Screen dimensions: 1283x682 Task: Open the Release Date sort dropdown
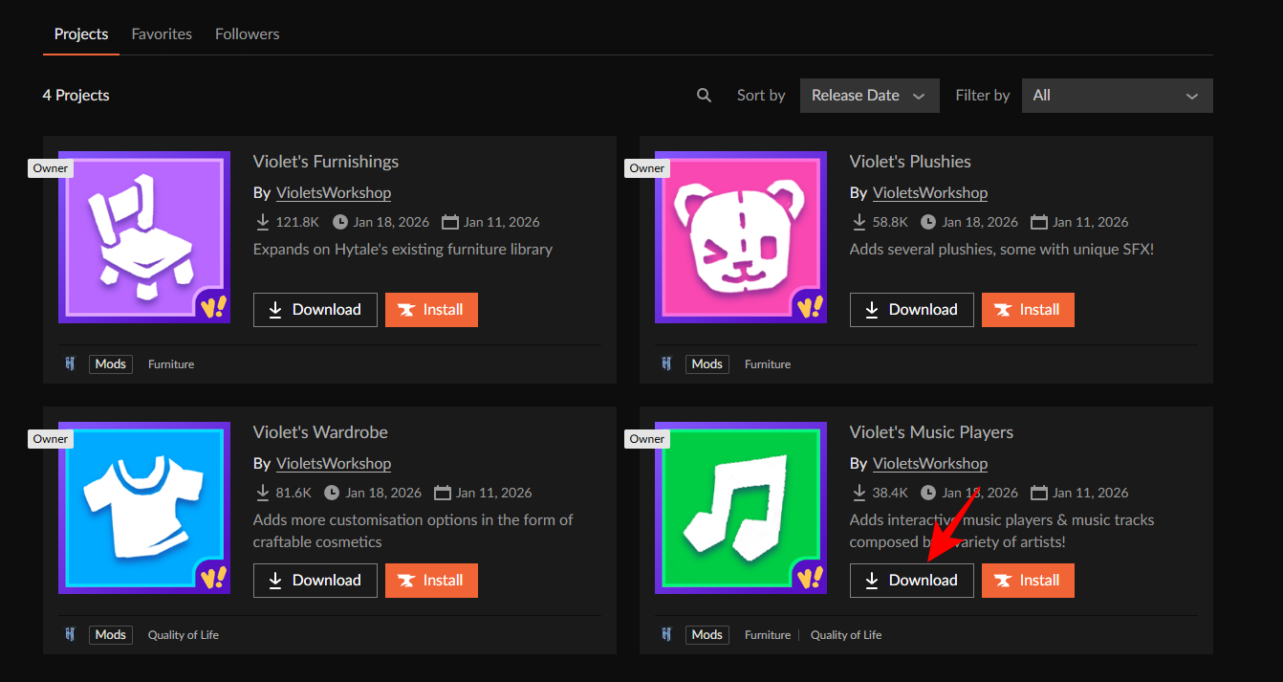pyautogui.click(x=869, y=96)
